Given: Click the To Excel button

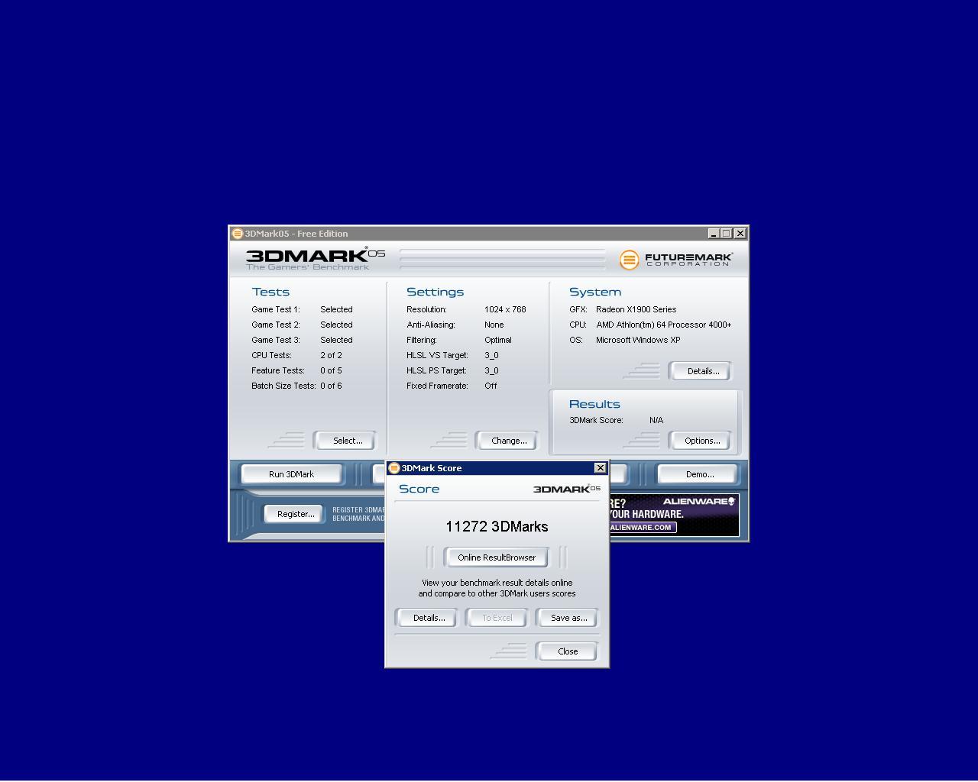Looking at the screenshot, I should tap(497, 618).
